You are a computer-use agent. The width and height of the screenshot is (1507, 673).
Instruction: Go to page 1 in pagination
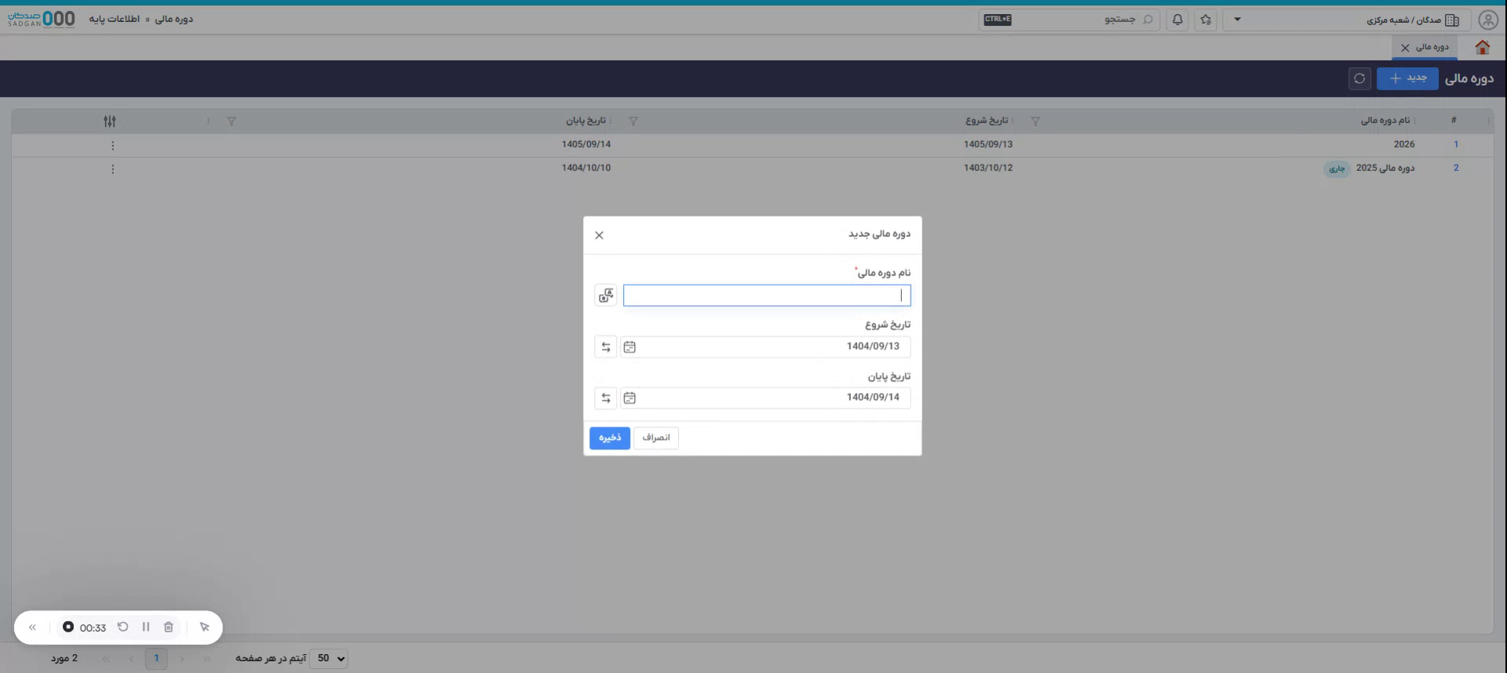pos(156,659)
